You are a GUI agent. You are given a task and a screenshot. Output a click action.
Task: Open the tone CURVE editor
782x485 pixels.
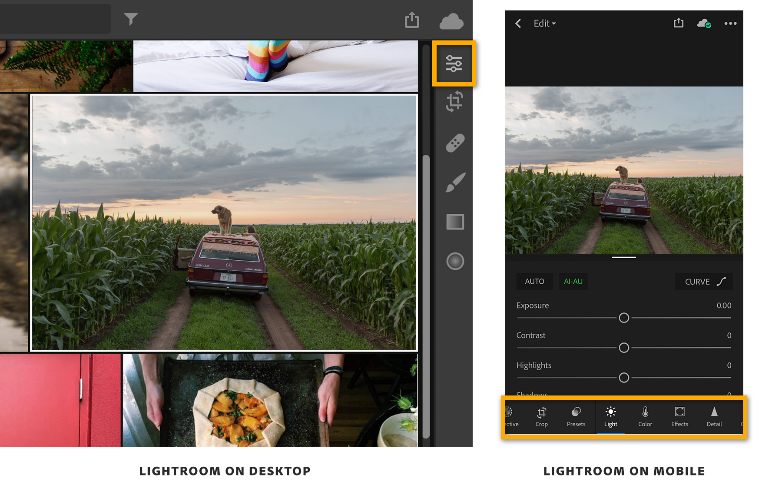[704, 281]
